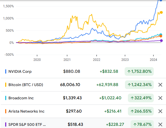Remove Broadcom Inc from comparison

pos(160,98)
